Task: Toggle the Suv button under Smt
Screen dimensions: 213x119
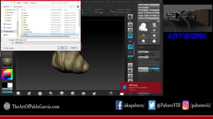Action: 154,71
